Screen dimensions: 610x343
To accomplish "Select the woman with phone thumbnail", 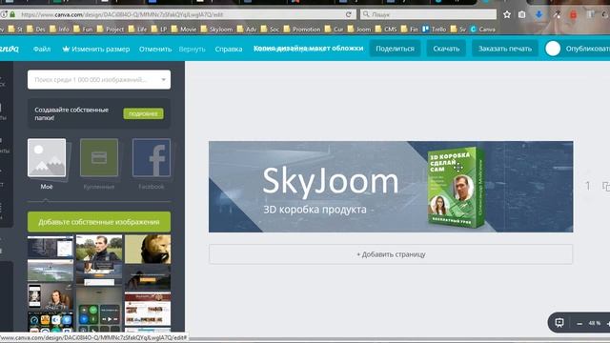I will (51, 297).
